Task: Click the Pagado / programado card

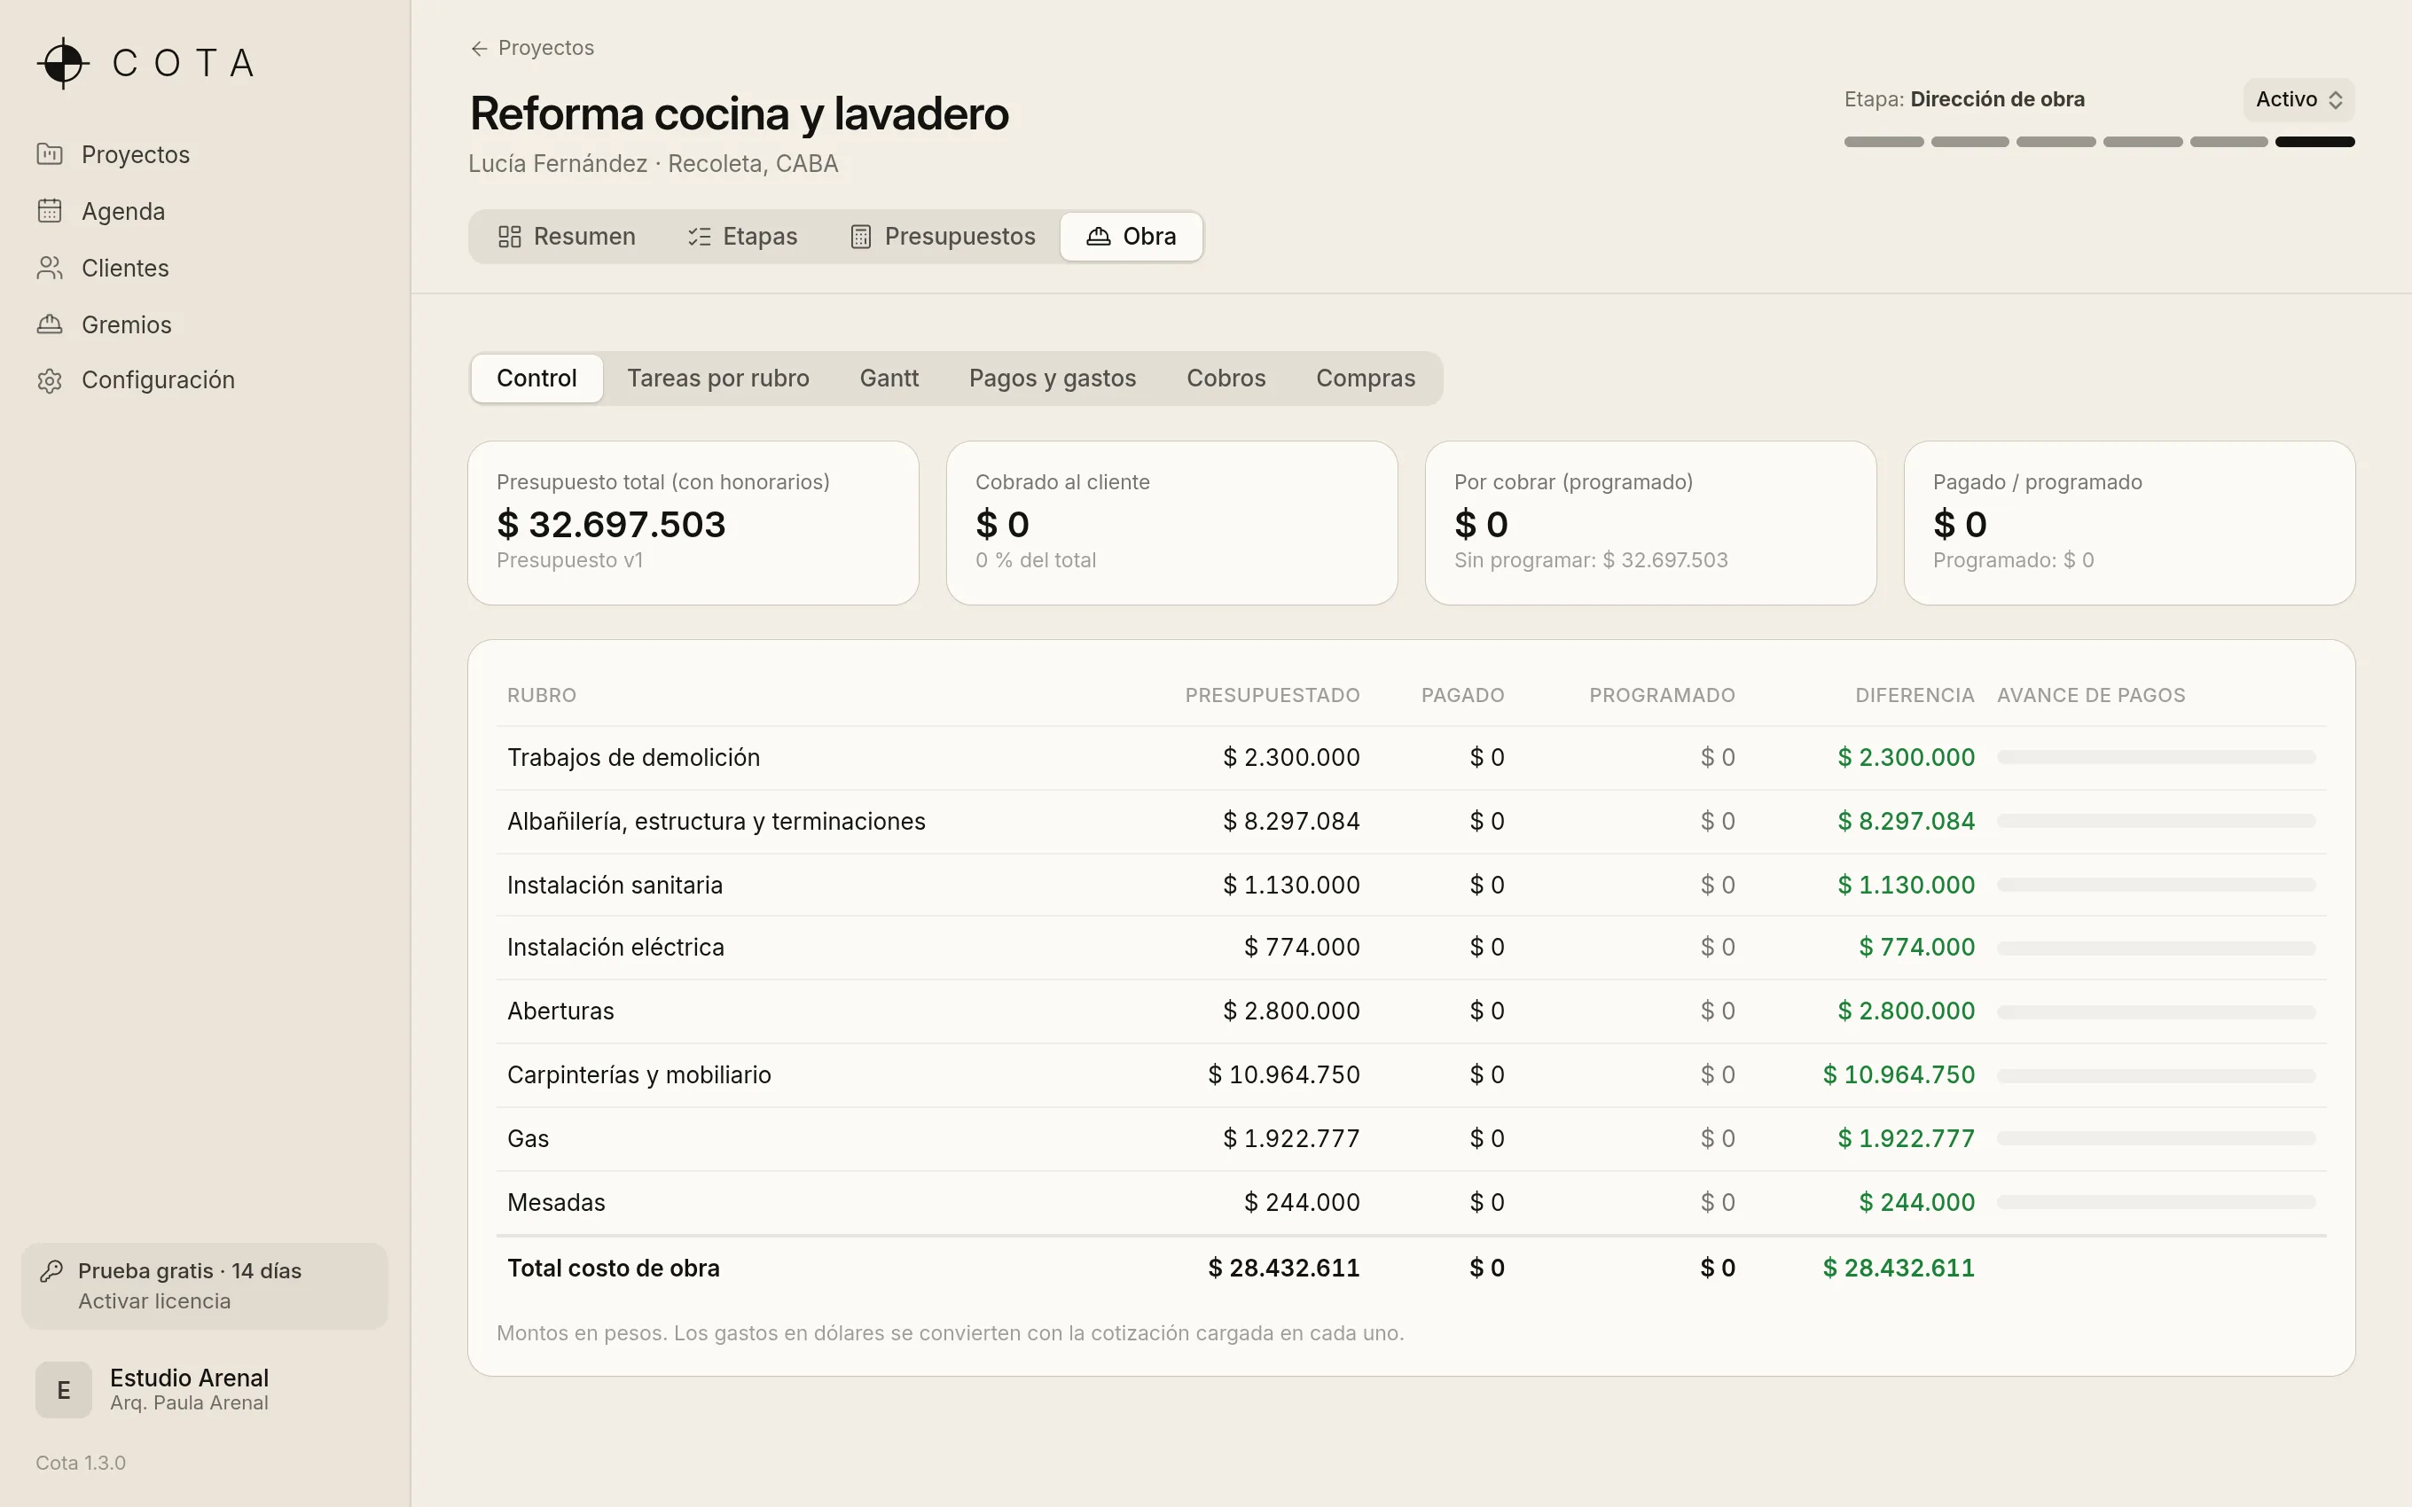Action: click(x=2129, y=523)
